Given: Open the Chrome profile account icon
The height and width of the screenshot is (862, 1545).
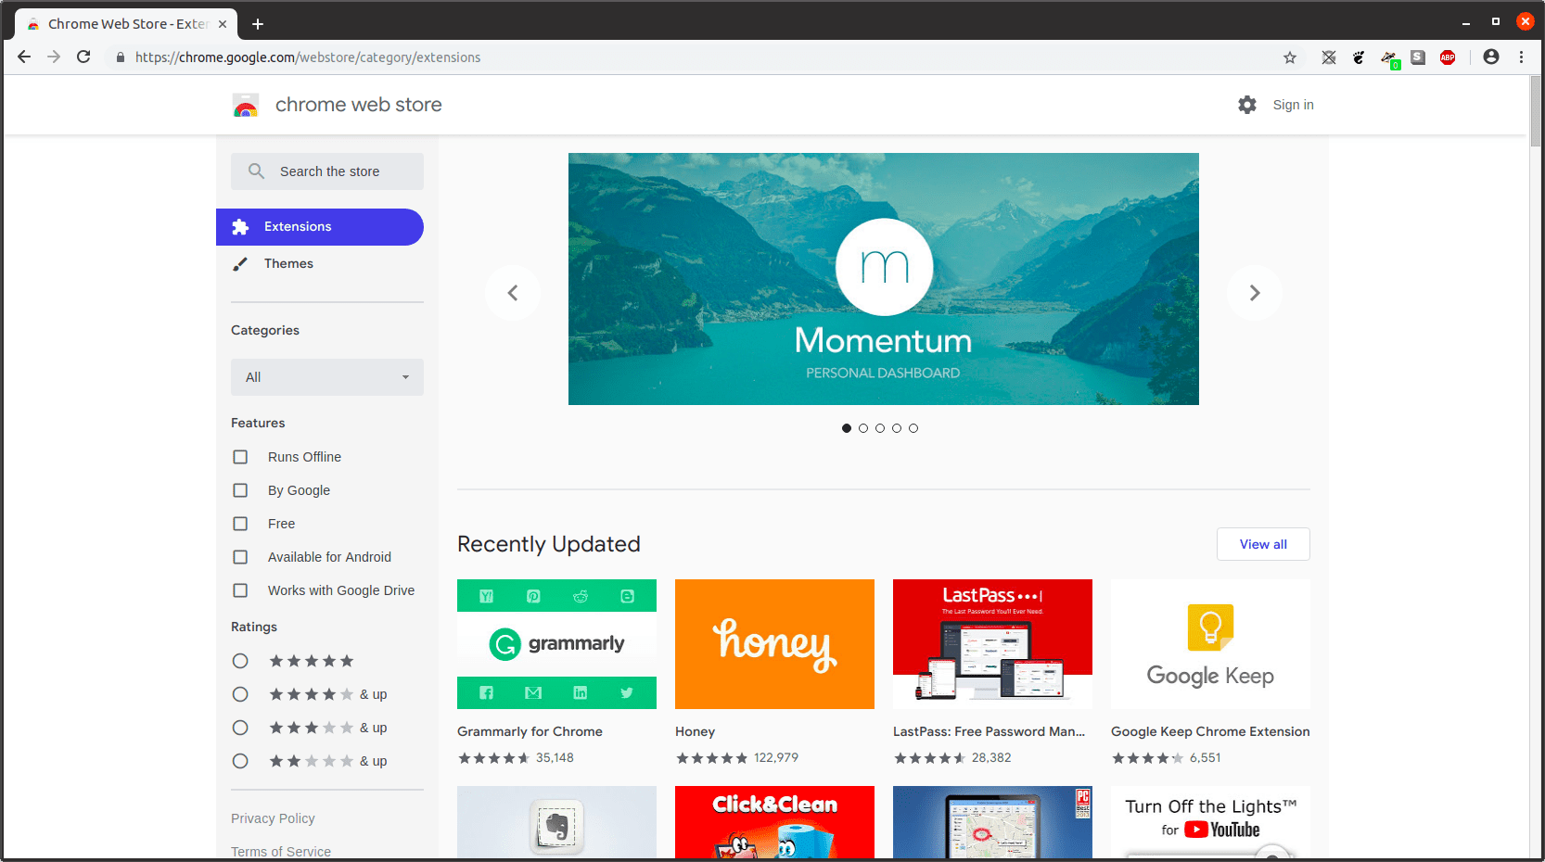Looking at the screenshot, I should [x=1491, y=57].
